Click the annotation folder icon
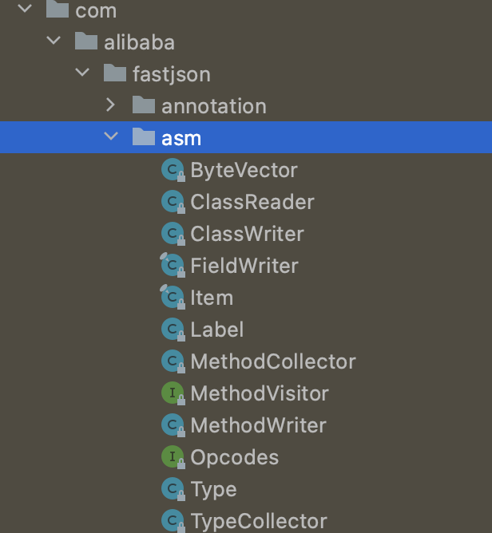492x533 pixels. click(144, 105)
